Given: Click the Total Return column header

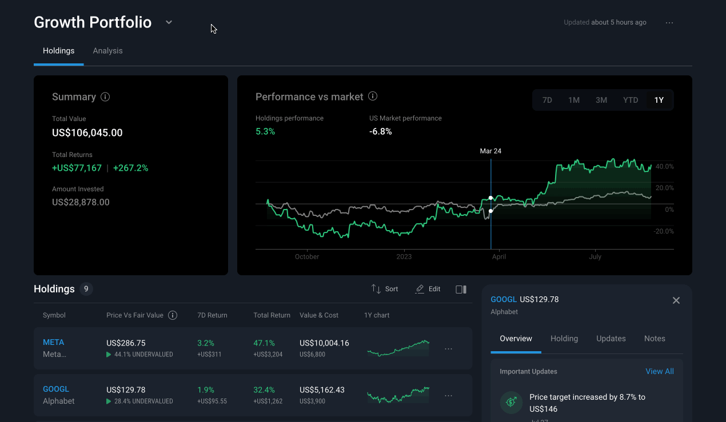Looking at the screenshot, I should coord(272,315).
